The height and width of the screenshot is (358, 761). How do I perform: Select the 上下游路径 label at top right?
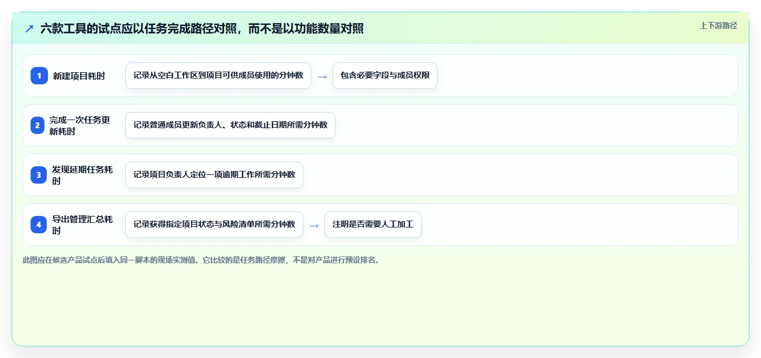pos(718,25)
